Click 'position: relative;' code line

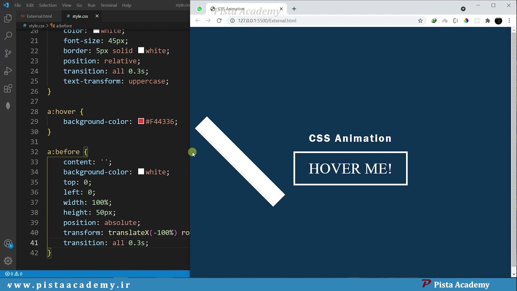tap(102, 61)
